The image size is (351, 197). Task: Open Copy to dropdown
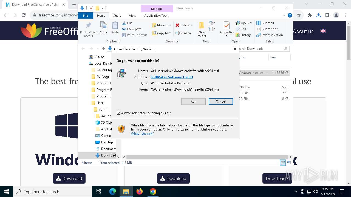tap(162, 33)
